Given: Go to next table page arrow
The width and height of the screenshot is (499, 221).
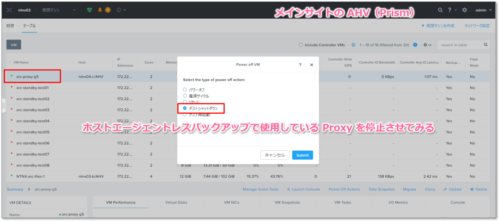Looking at the screenshot, I should [415, 45].
